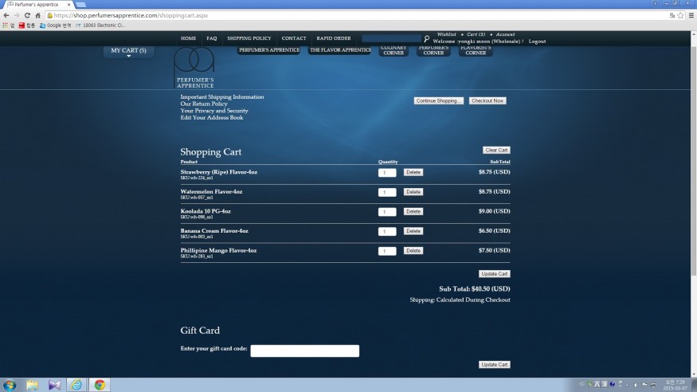Click the browser forward arrow

[17, 15]
